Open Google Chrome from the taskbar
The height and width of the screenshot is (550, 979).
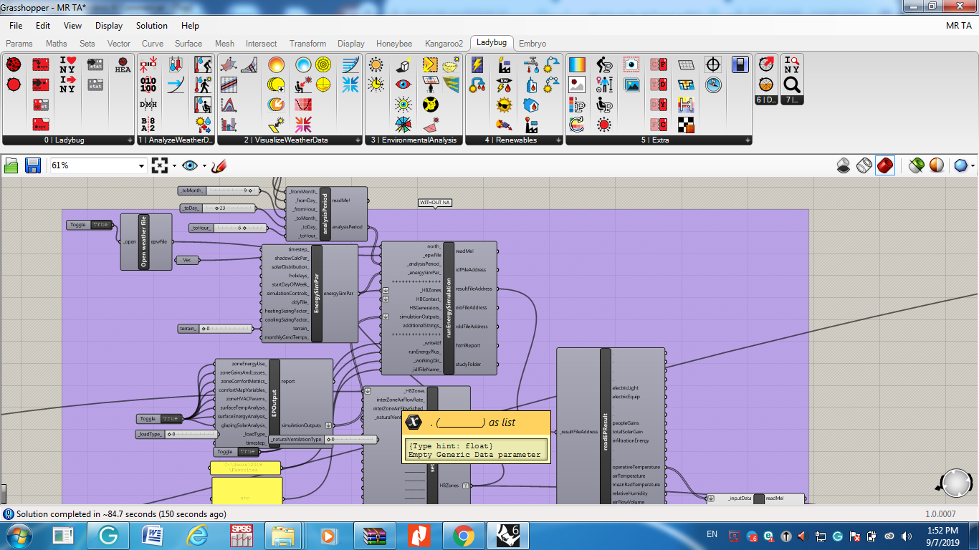pyautogui.click(x=463, y=535)
